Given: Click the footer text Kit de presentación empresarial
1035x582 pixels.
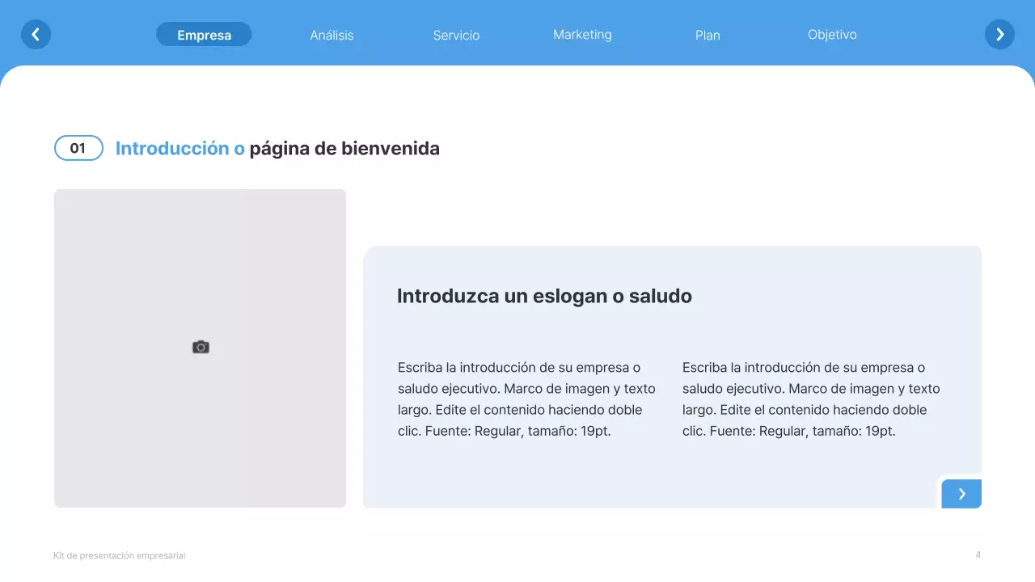Looking at the screenshot, I should 119,555.
